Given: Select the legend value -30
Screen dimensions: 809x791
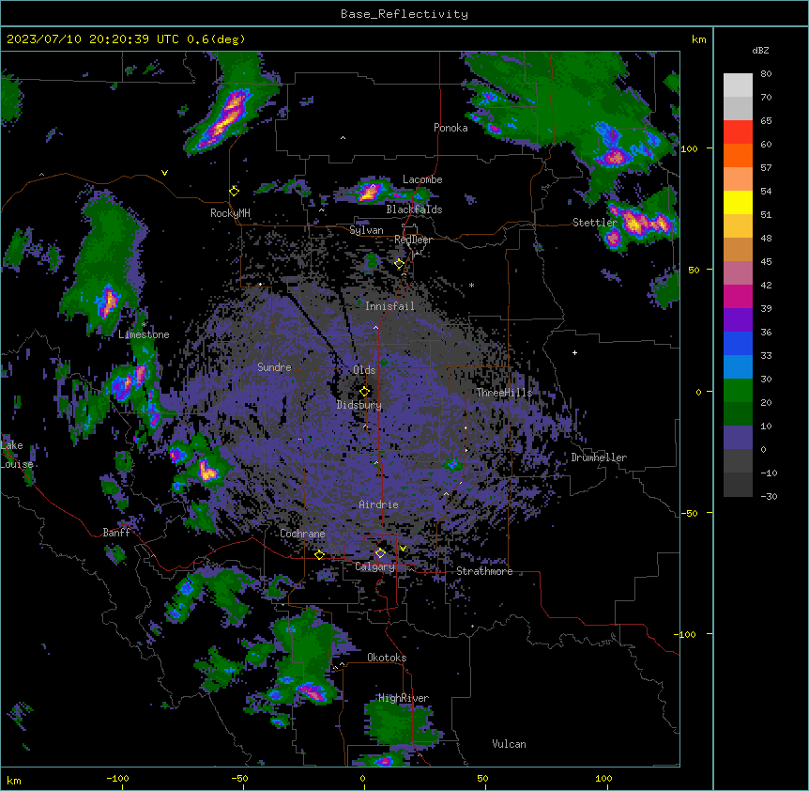Looking at the screenshot, I should (769, 496).
